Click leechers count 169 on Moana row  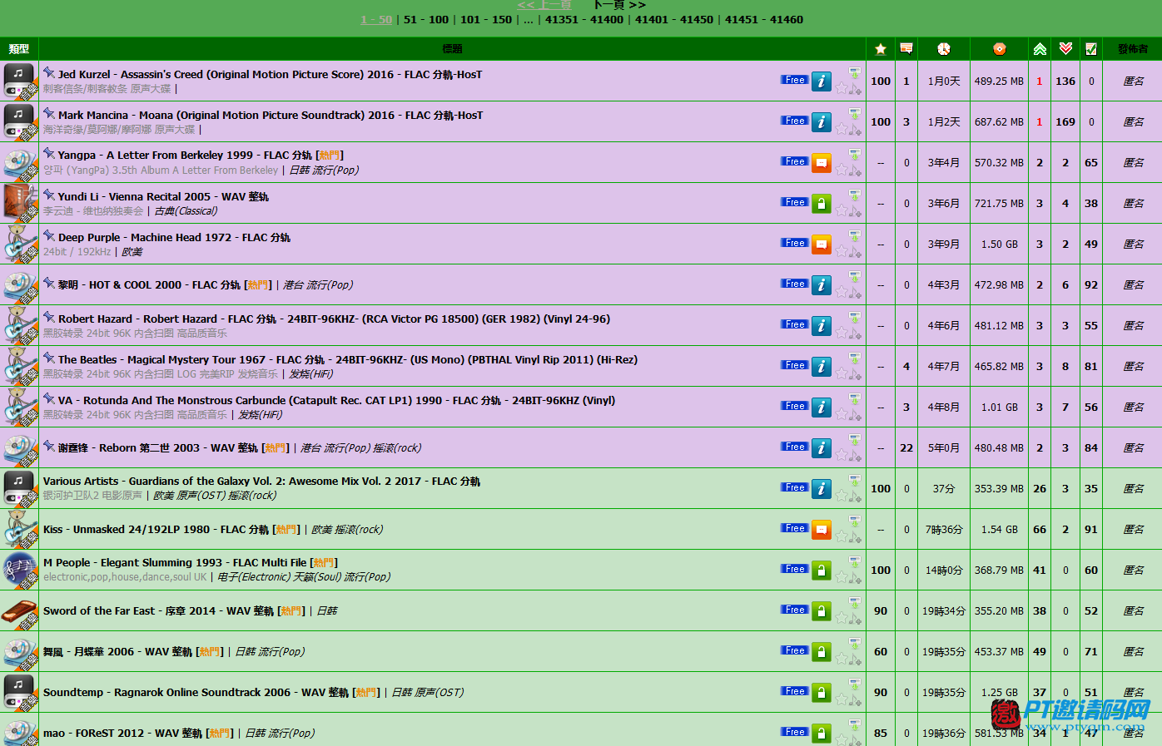[1065, 121]
